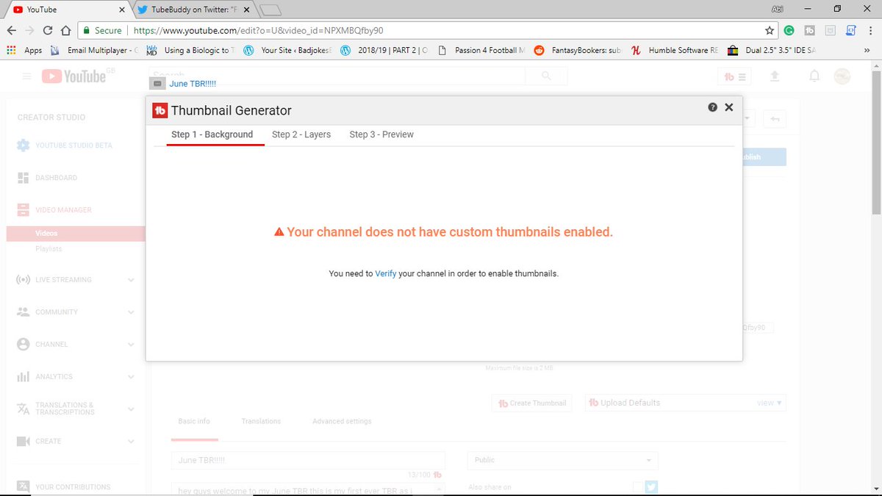Viewport: 882px width, 496px height.
Task: Select Playlists in the sidebar
Action: tap(49, 249)
